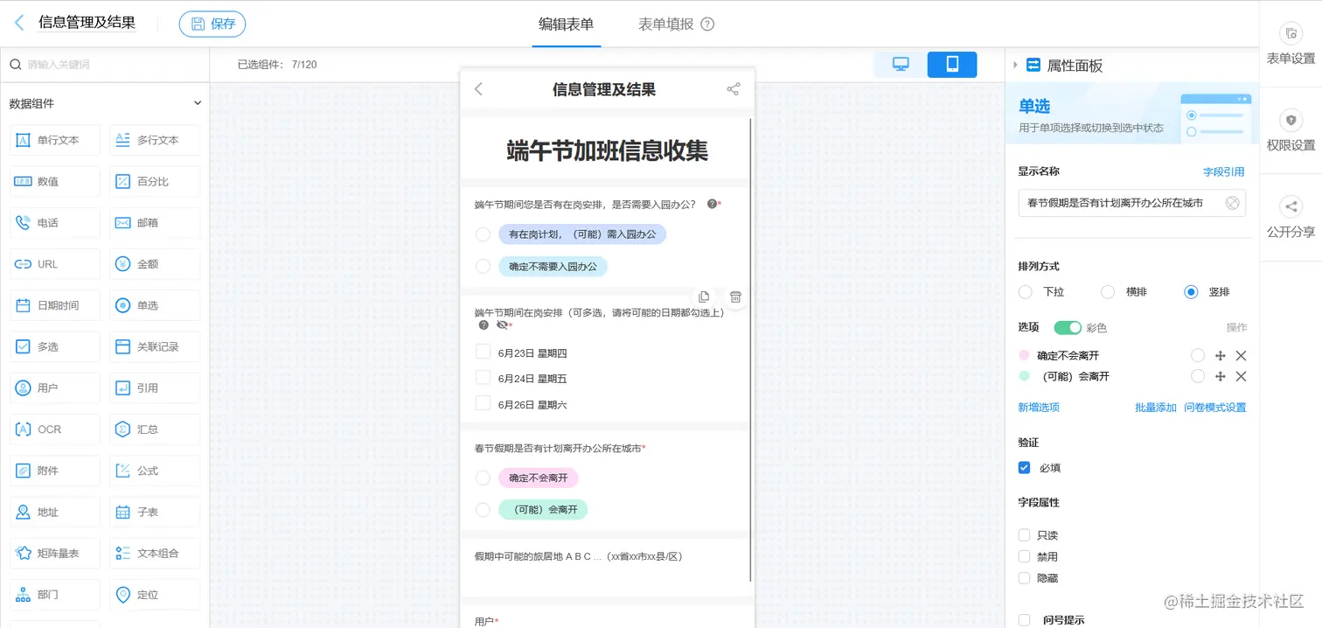The width and height of the screenshot is (1322, 628).
Task: Add the 矩阵量表 component
Action: 54,553
